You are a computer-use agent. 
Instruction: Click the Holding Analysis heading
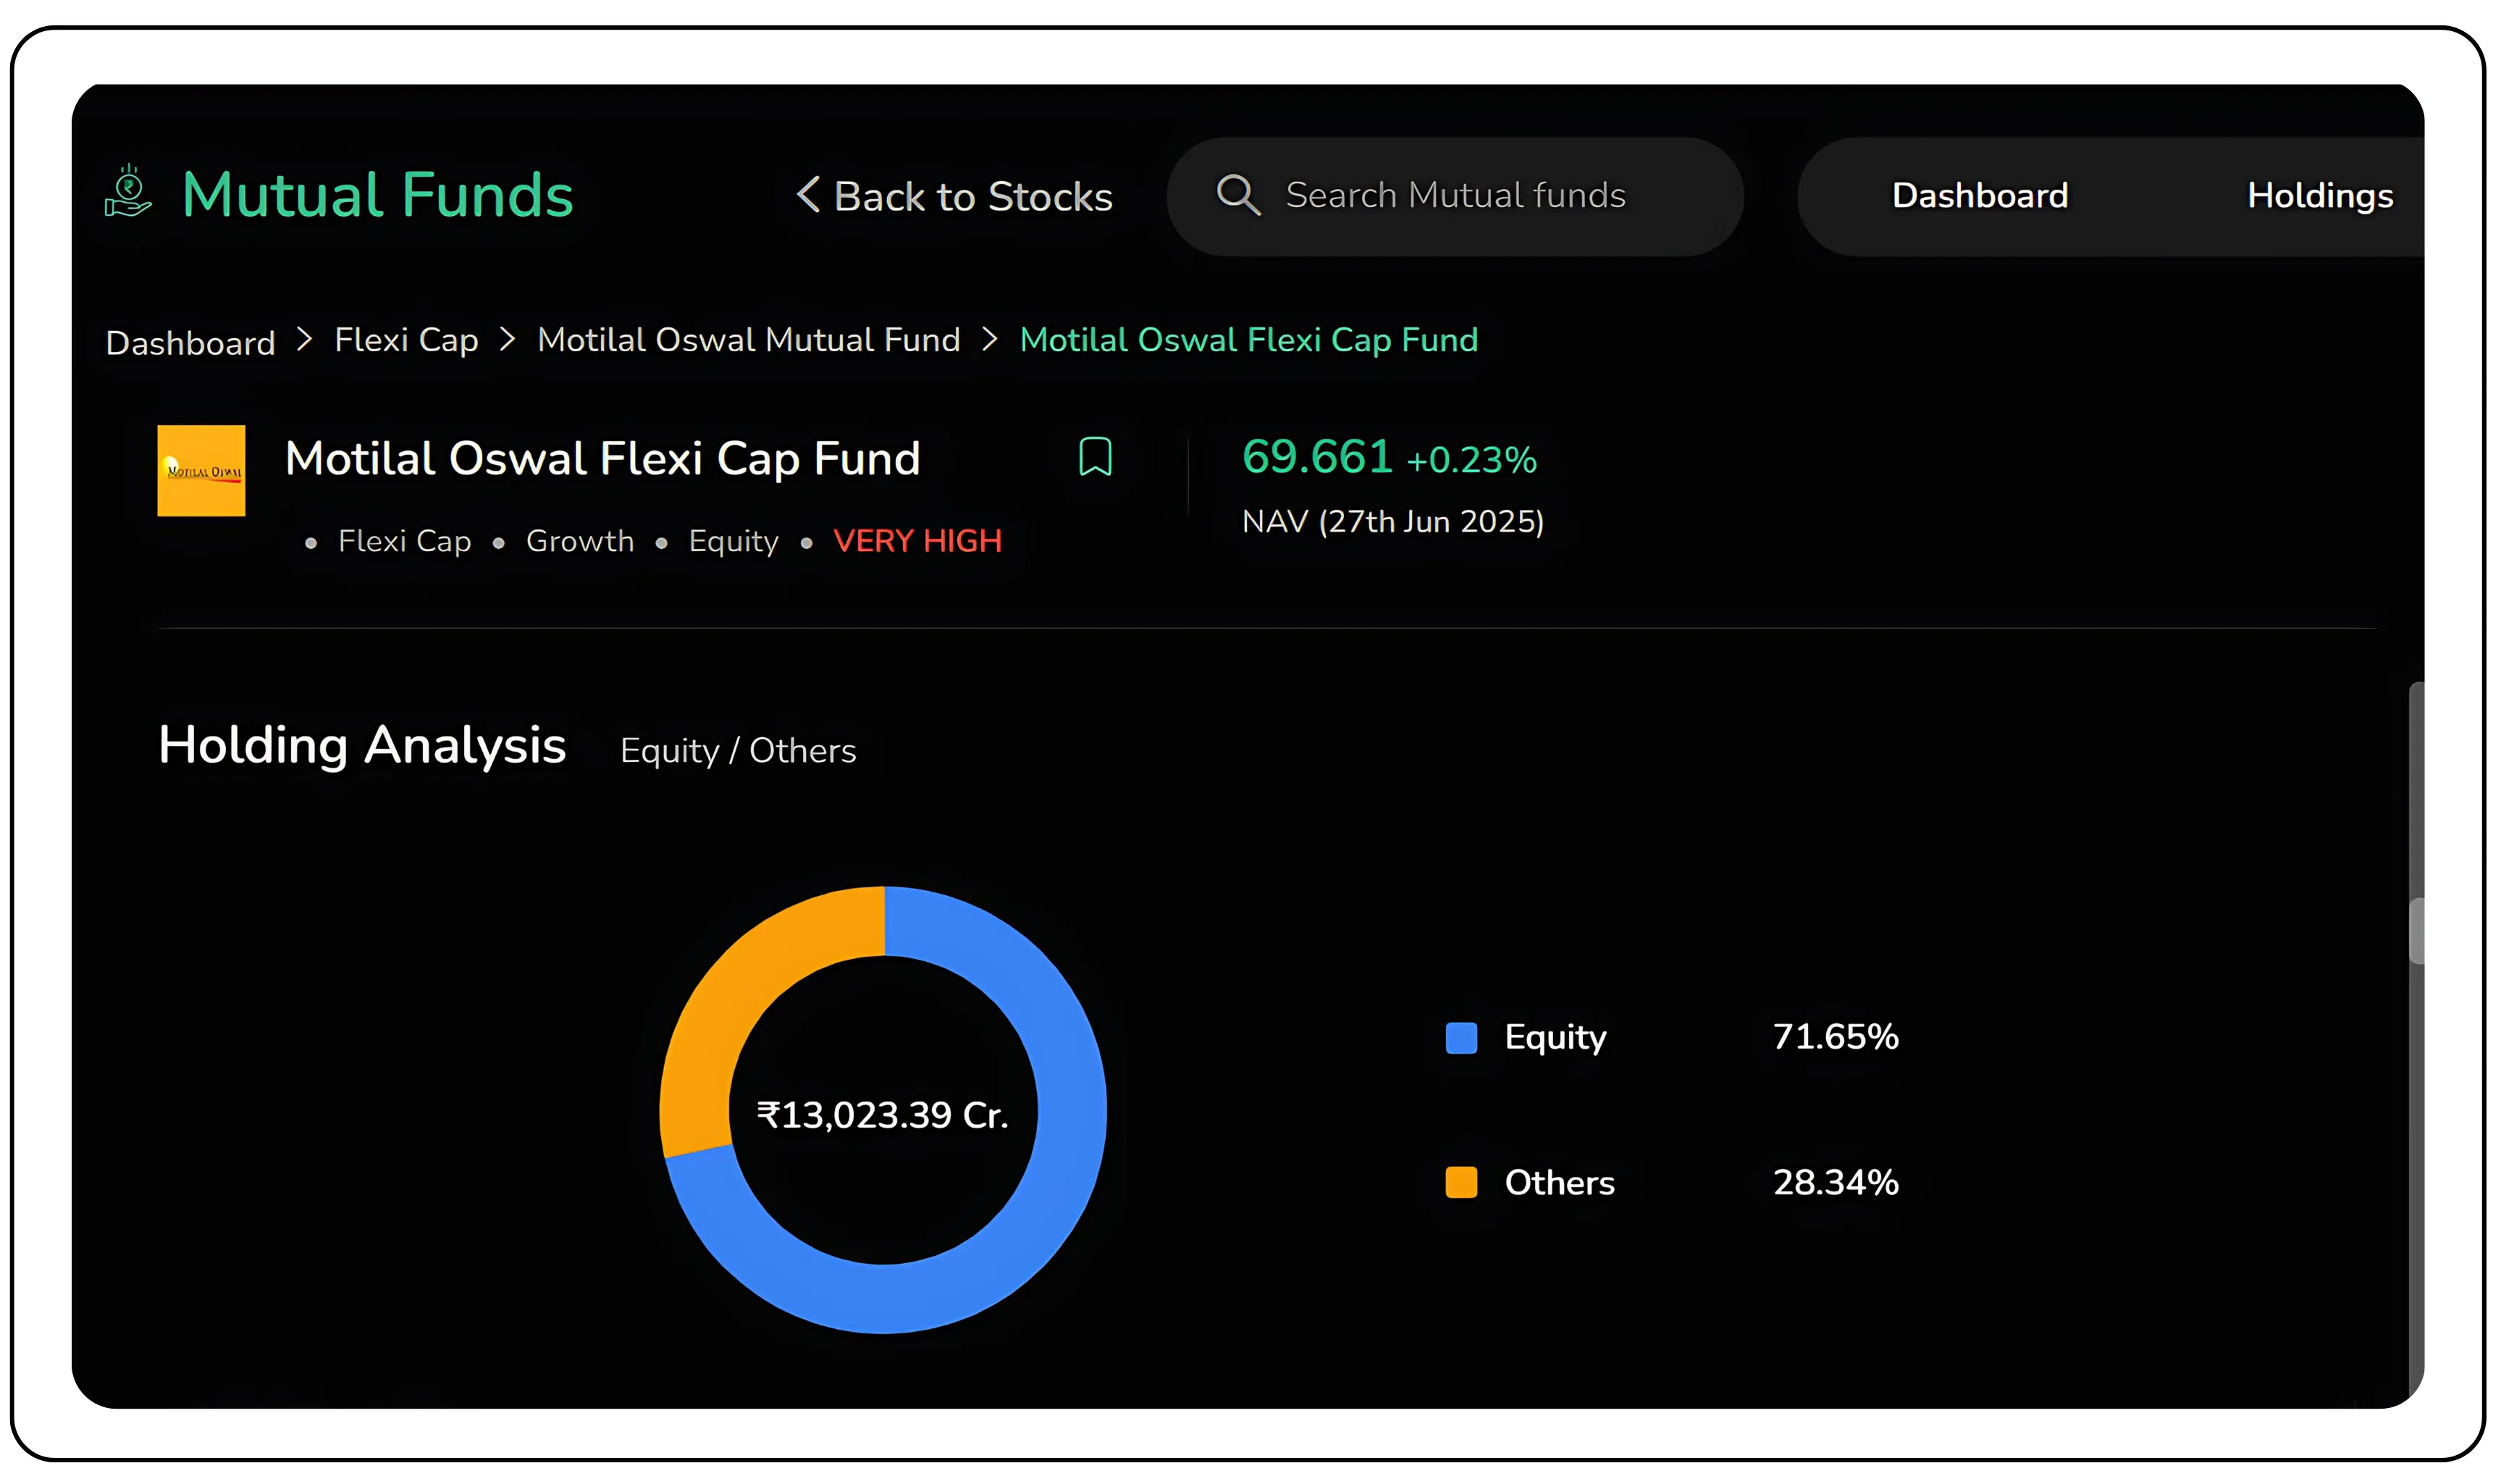pos(362,746)
